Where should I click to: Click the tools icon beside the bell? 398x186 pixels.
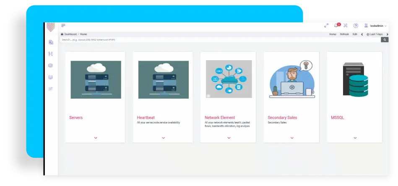(346, 25)
